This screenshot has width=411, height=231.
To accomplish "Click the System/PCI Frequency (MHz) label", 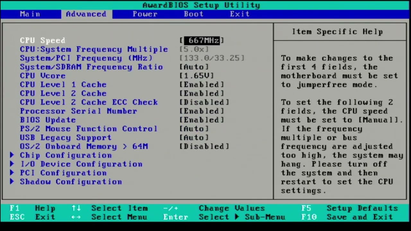I will point(86,58).
